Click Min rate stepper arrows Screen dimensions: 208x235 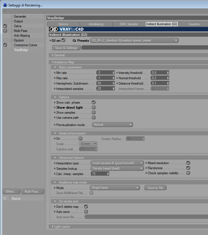tap(113, 73)
